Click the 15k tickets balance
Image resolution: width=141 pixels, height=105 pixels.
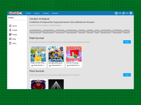point(127,13)
